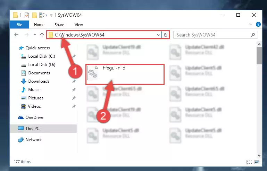Switch to the Home ribbon tab
Viewport: 267px width, 171px height.
pyautogui.click(x=39, y=25)
